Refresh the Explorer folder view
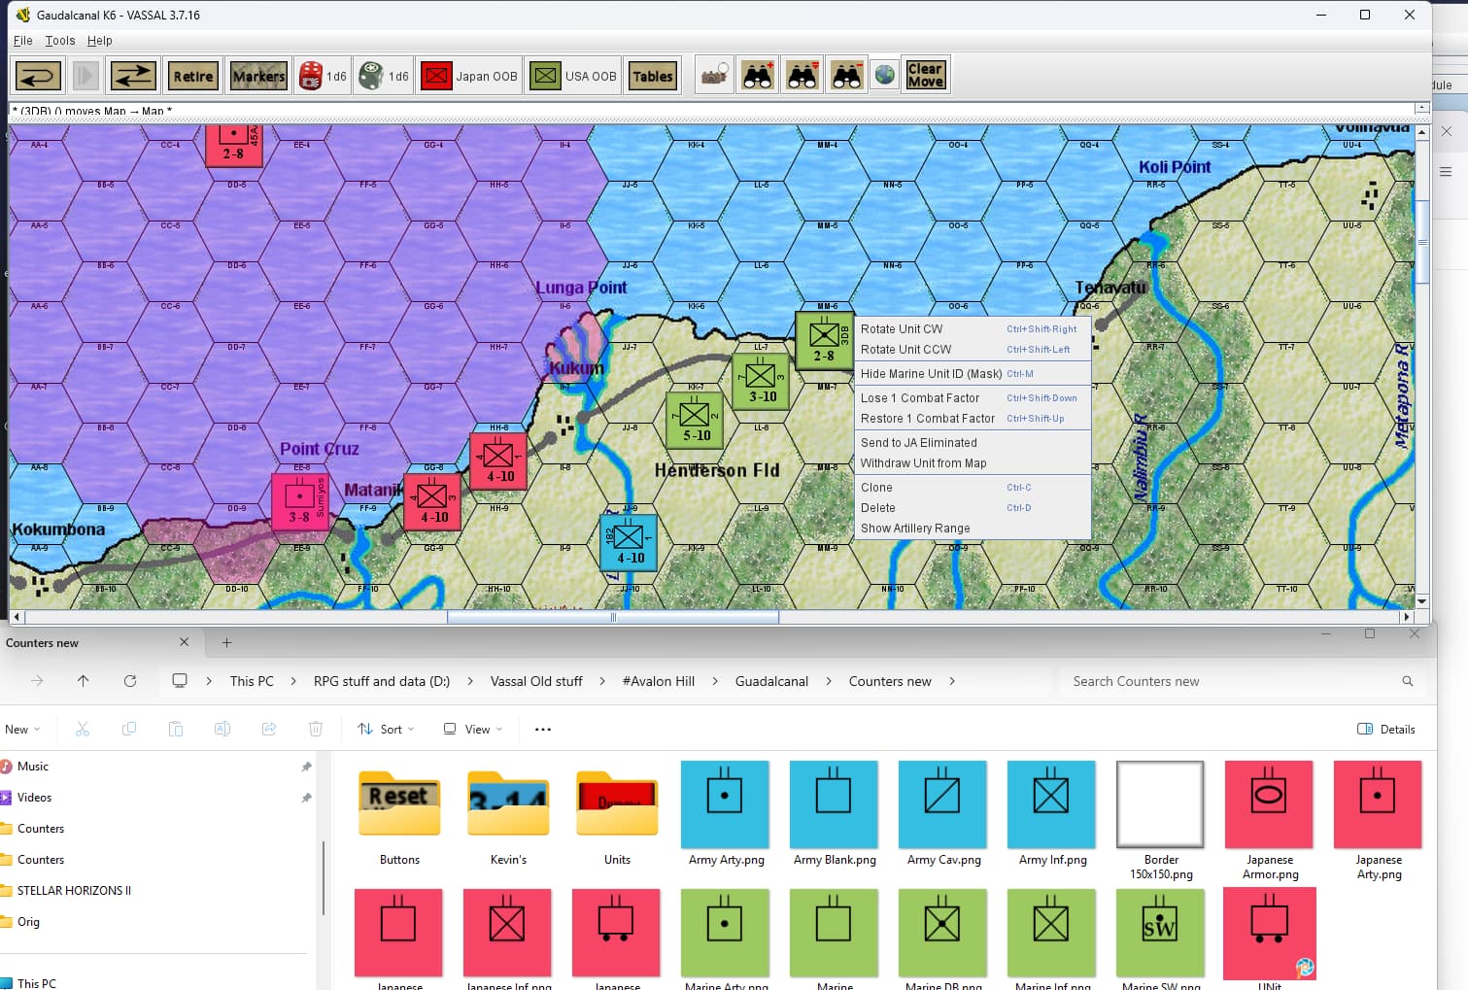Screen dimensions: 1468x990 point(130,681)
